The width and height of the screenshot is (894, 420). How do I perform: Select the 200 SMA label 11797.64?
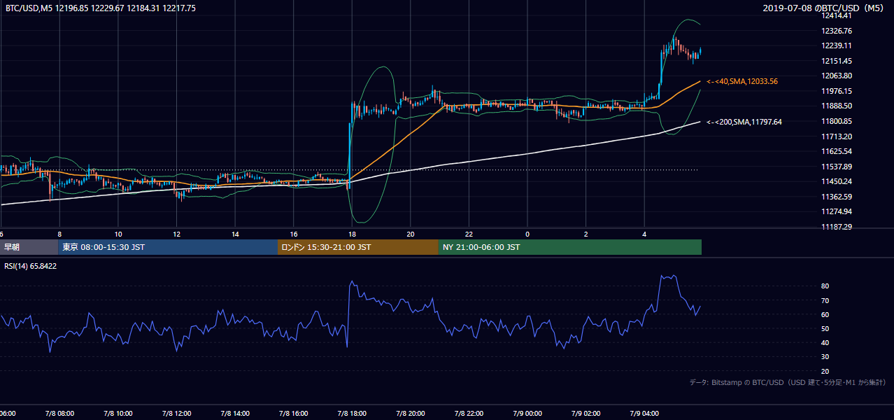pos(744,122)
